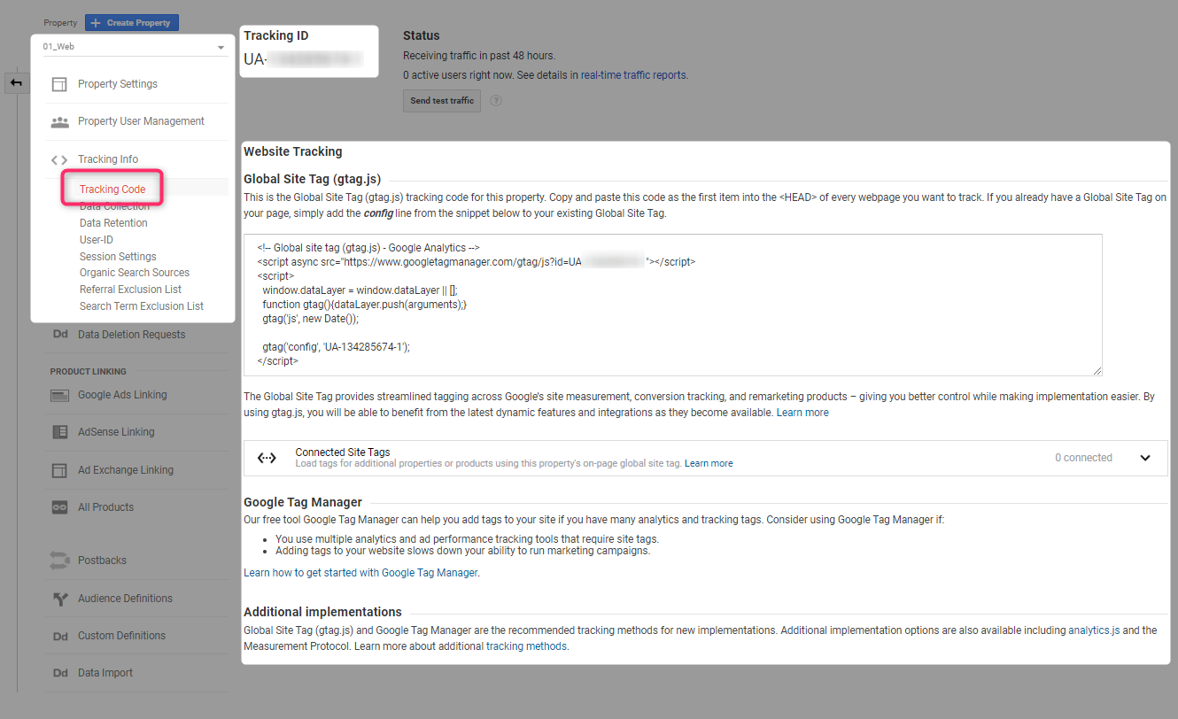Click the 'Additional implementations' heading
This screenshot has width=1178, height=719.
322,612
